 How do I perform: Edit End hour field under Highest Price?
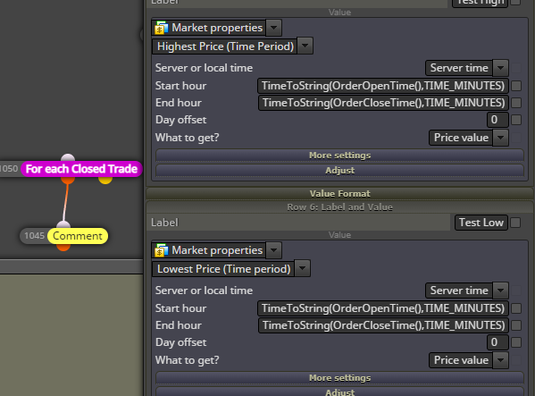click(x=383, y=103)
